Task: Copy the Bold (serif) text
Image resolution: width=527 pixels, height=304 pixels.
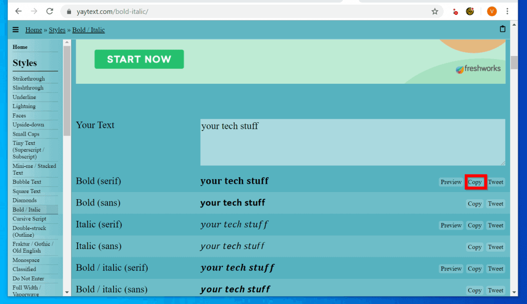Action: [x=475, y=182]
